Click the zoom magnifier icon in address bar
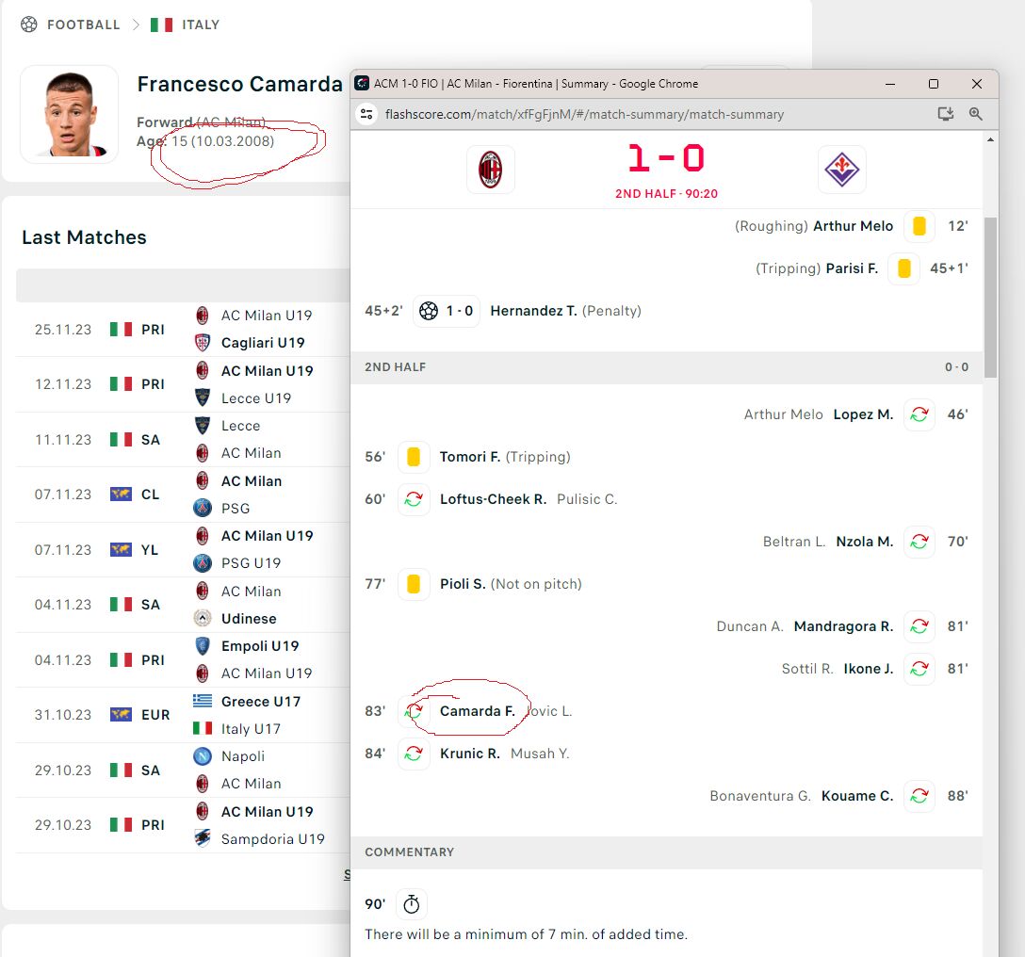 pos(975,114)
